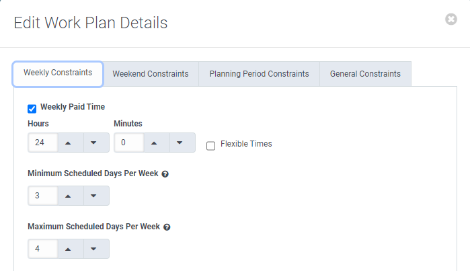
Task: Open the Planning Period Constraints tab
Action: tap(259, 74)
